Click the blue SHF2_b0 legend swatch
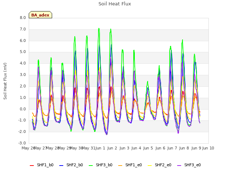This screenshot has height=172, width=230. [x=61, y=165]
